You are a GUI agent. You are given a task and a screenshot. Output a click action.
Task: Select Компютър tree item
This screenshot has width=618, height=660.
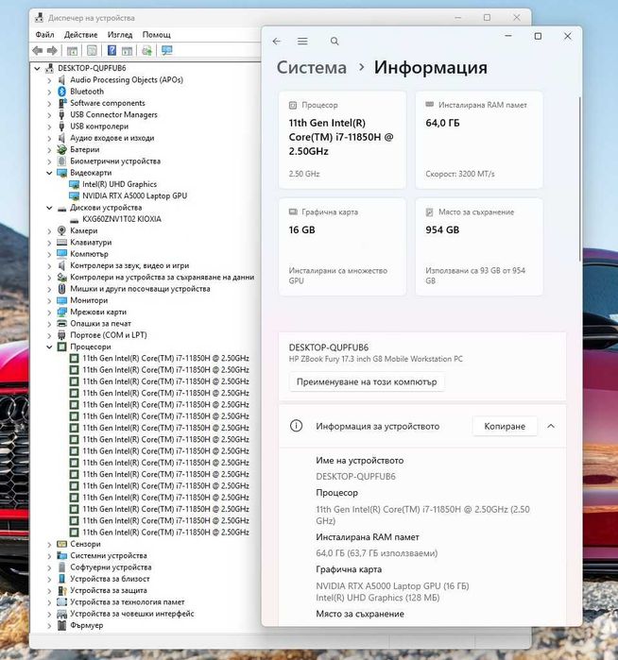pyautogui.click(x=89, y=254)
